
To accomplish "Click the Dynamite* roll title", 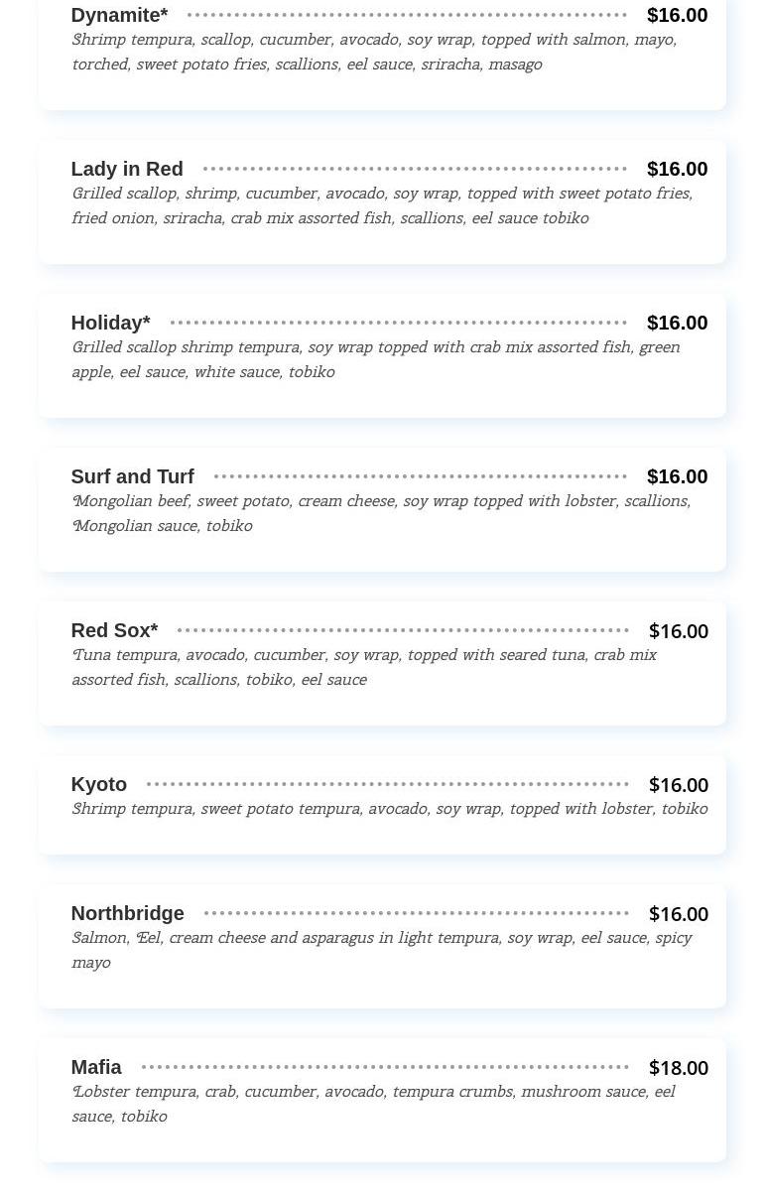I will pos(119,15).
